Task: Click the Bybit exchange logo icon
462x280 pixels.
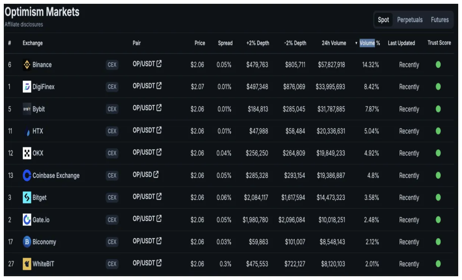Action: [27, 109]
